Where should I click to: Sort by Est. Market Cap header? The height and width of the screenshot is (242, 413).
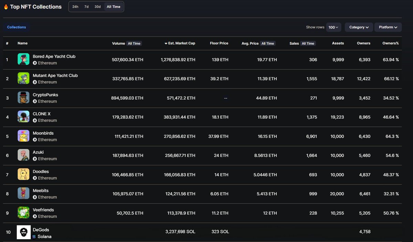pyautogui.click(x=182, y=43)
